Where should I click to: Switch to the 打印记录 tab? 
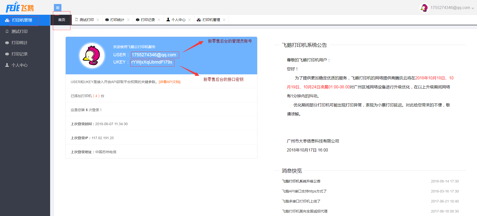click(148, 20)
